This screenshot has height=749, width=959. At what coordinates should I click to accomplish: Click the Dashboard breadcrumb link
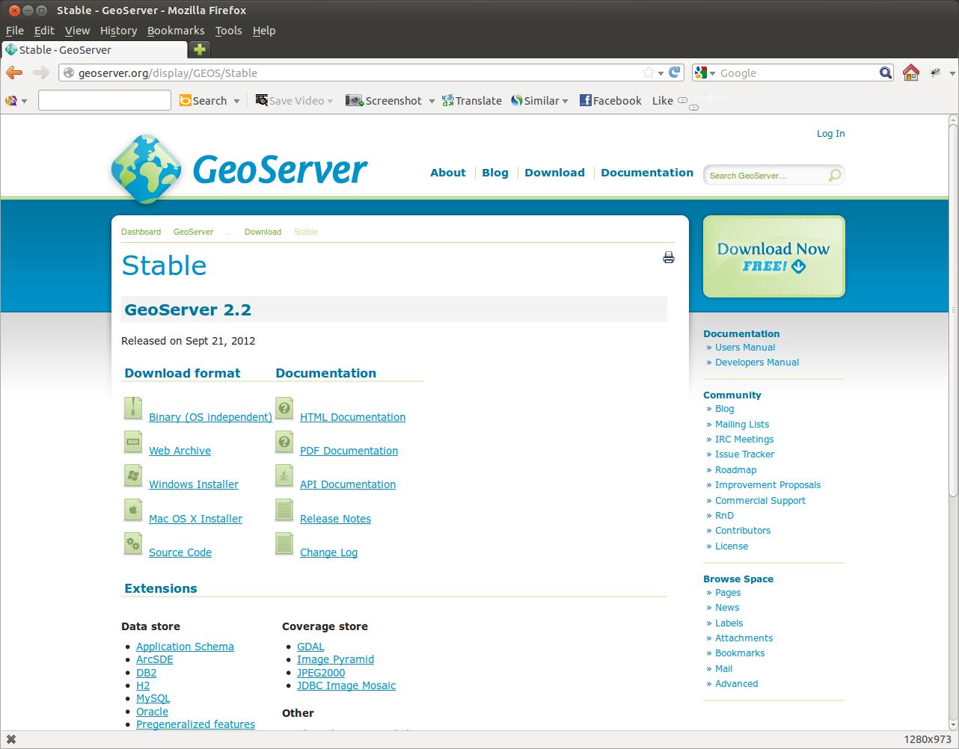click(141, 232)
